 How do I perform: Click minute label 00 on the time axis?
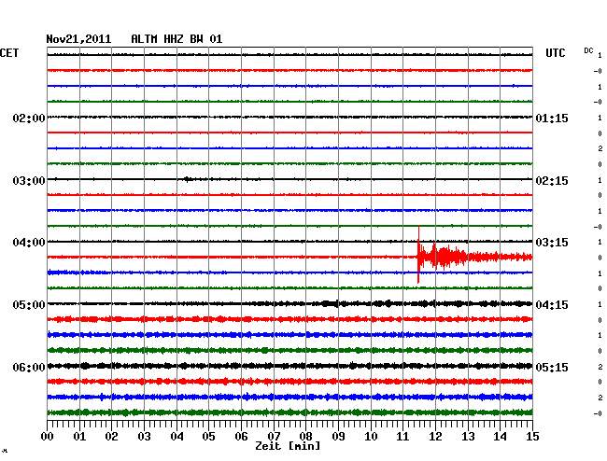tap(48, 436)
